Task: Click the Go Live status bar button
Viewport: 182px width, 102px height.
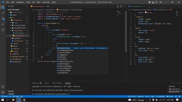Action: pos(170,96)
